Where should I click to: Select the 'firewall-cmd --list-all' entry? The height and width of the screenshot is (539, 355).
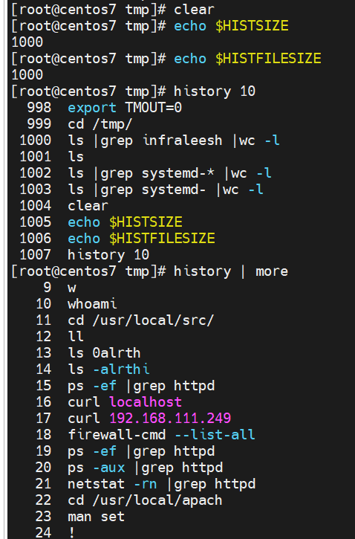click(x=161, y=434)
